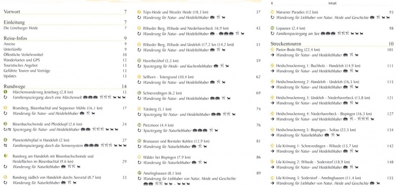Click the badge beside Schneverdingen entry

pos(139,93)
